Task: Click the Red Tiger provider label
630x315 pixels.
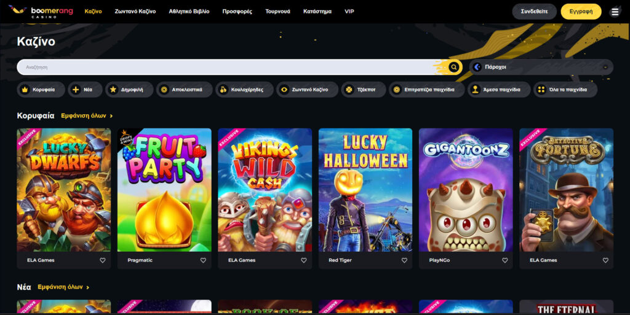Action: [x=340, y=260]
